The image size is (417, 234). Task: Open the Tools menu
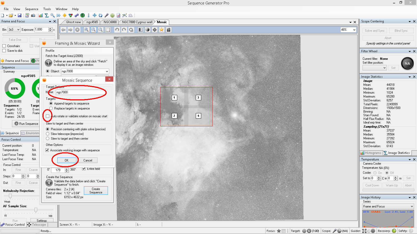click(47, 9)
